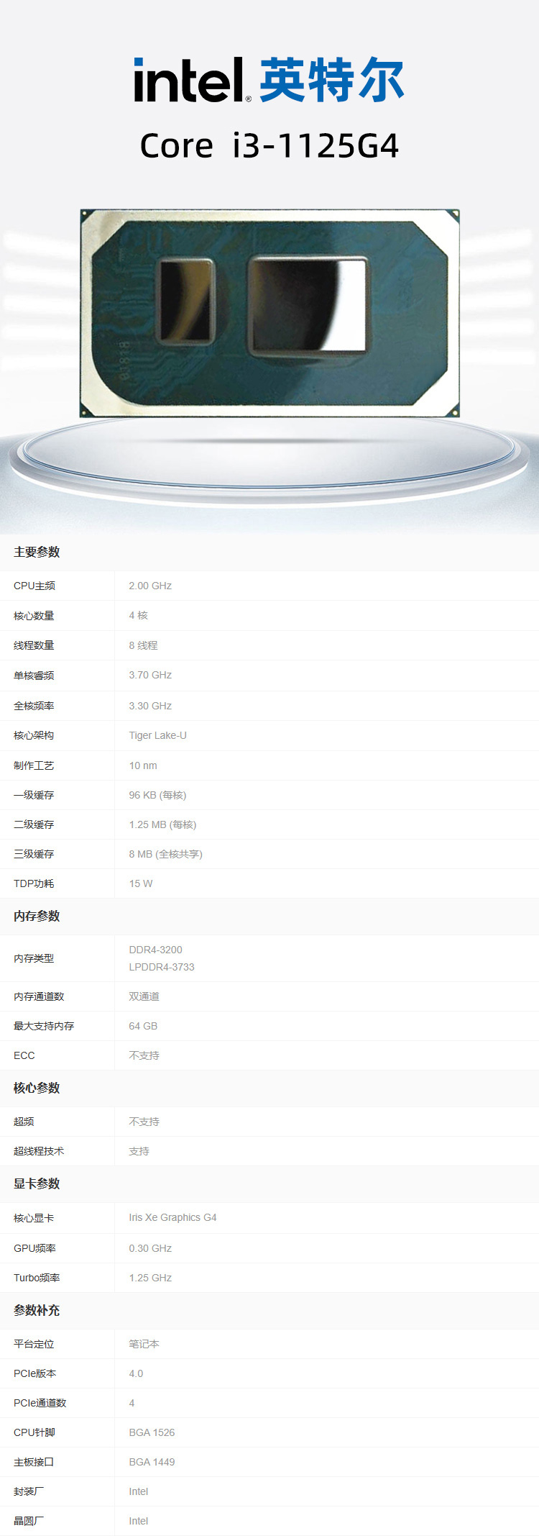Select the 10 nm value
This screenshot has width=539, height=1536.
point(143,765)
